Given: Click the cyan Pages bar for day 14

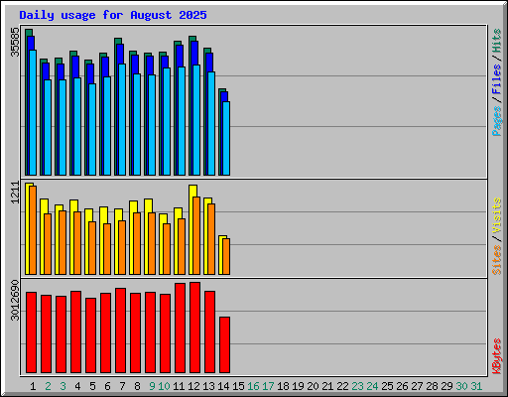Looking at the screenshot, I should (226, 138).
